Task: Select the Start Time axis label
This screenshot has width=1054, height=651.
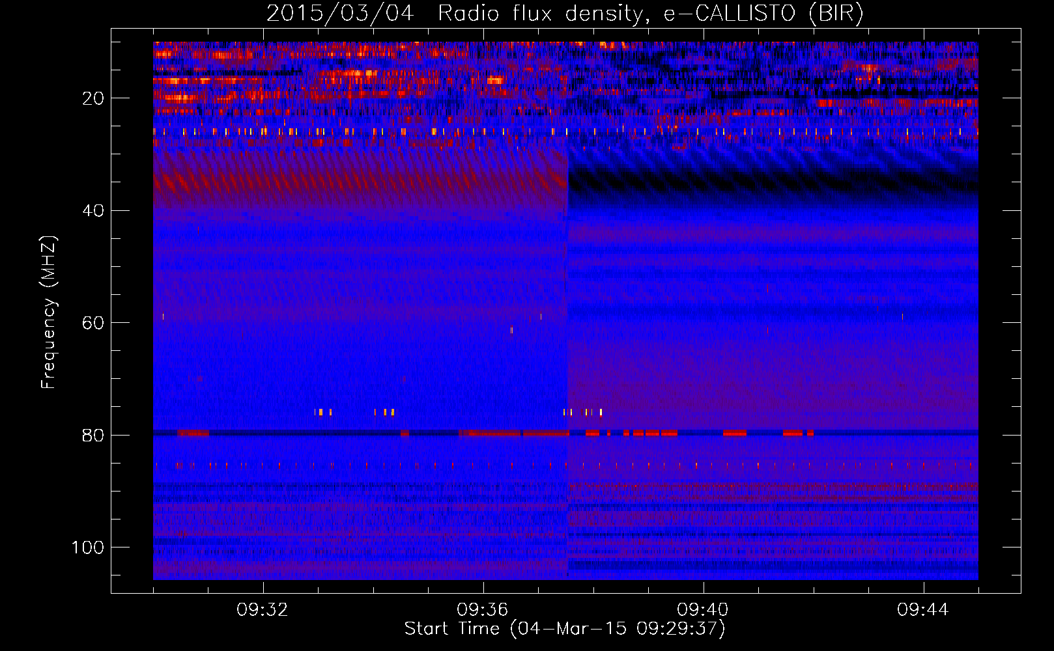Action: 565,629
